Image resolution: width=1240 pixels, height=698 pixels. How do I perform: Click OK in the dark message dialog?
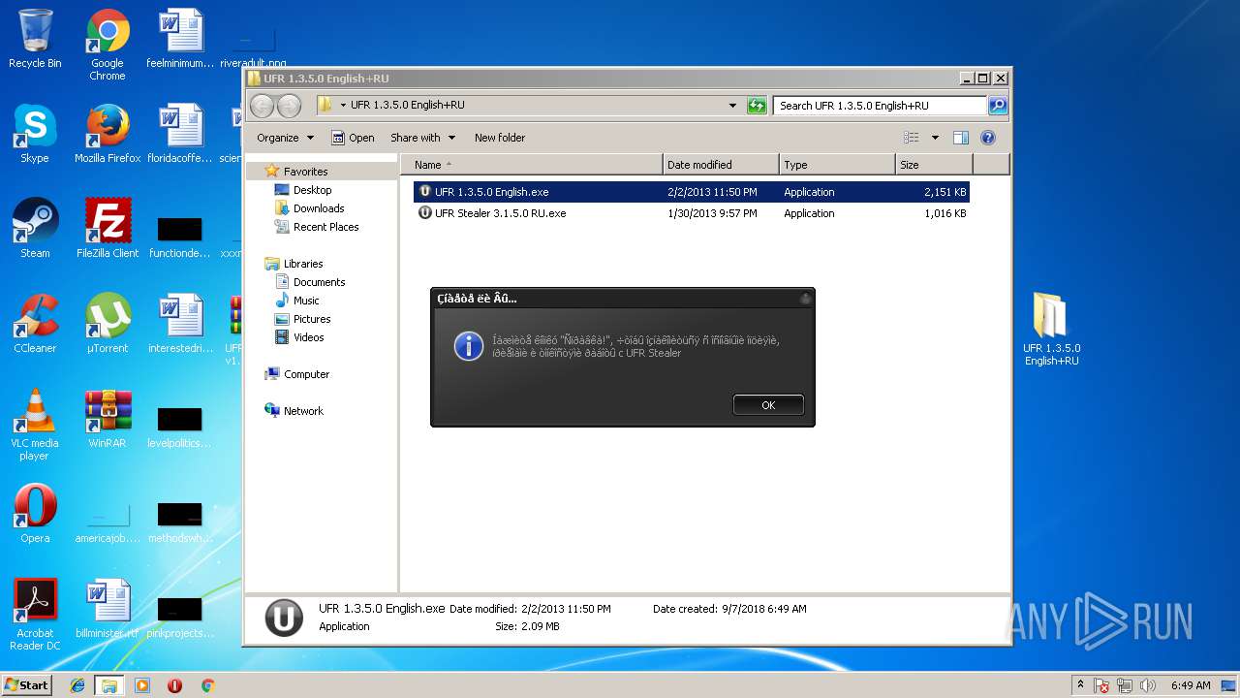[x=768, y=405]
